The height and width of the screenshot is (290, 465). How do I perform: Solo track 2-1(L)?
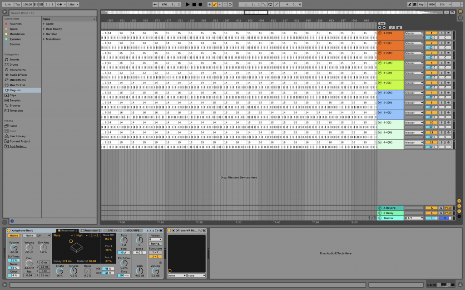(x=441, y=43)
